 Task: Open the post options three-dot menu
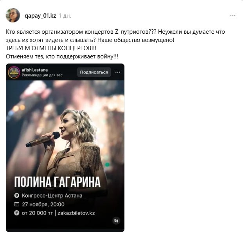(233, 16)
